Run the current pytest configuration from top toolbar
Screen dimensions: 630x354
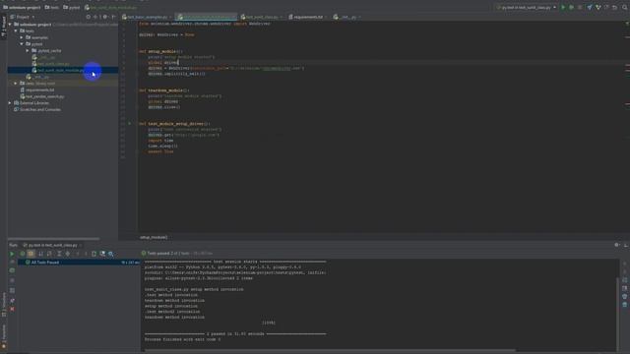563,7
